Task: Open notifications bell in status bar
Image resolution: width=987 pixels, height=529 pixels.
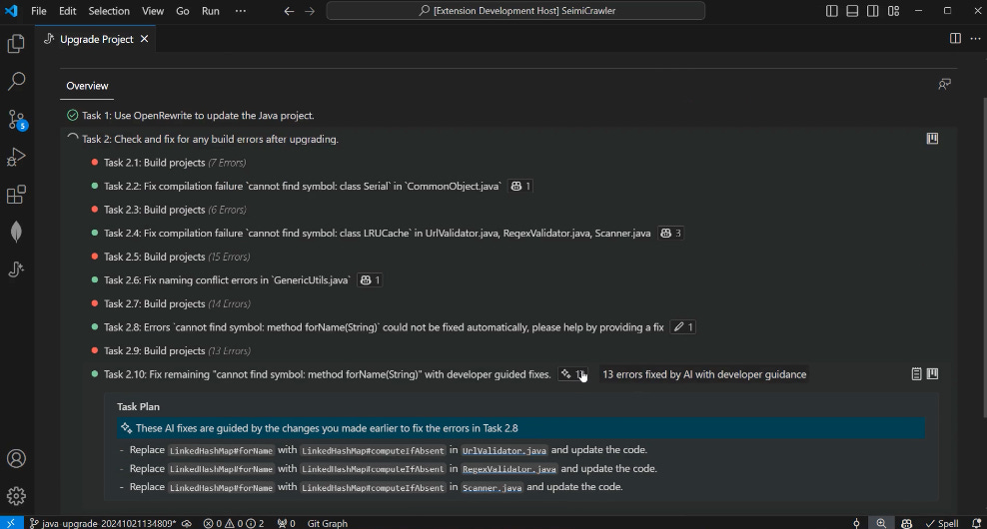Action: [x=976, y=523]
